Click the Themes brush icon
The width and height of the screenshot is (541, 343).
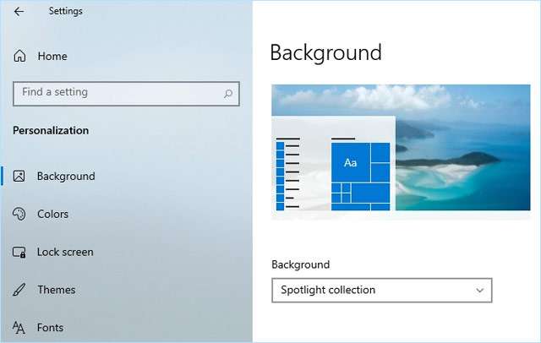pyautogui.click(x=19, y=290)
